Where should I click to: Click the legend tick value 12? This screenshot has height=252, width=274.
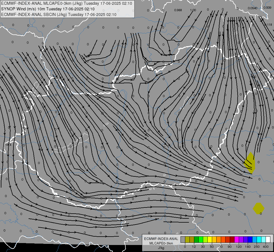tap(194, 247)
